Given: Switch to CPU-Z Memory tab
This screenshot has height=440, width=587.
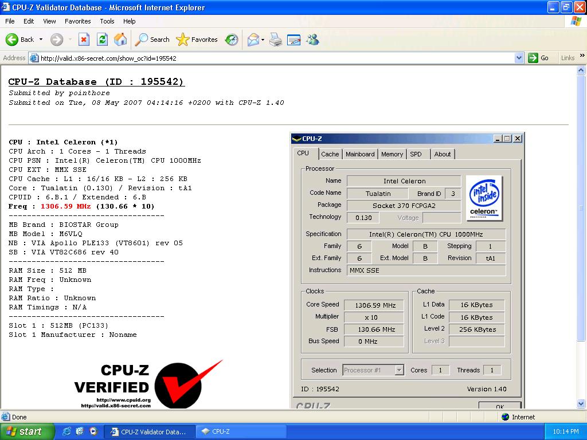Looking at the screenshot, I should [392, 154].
